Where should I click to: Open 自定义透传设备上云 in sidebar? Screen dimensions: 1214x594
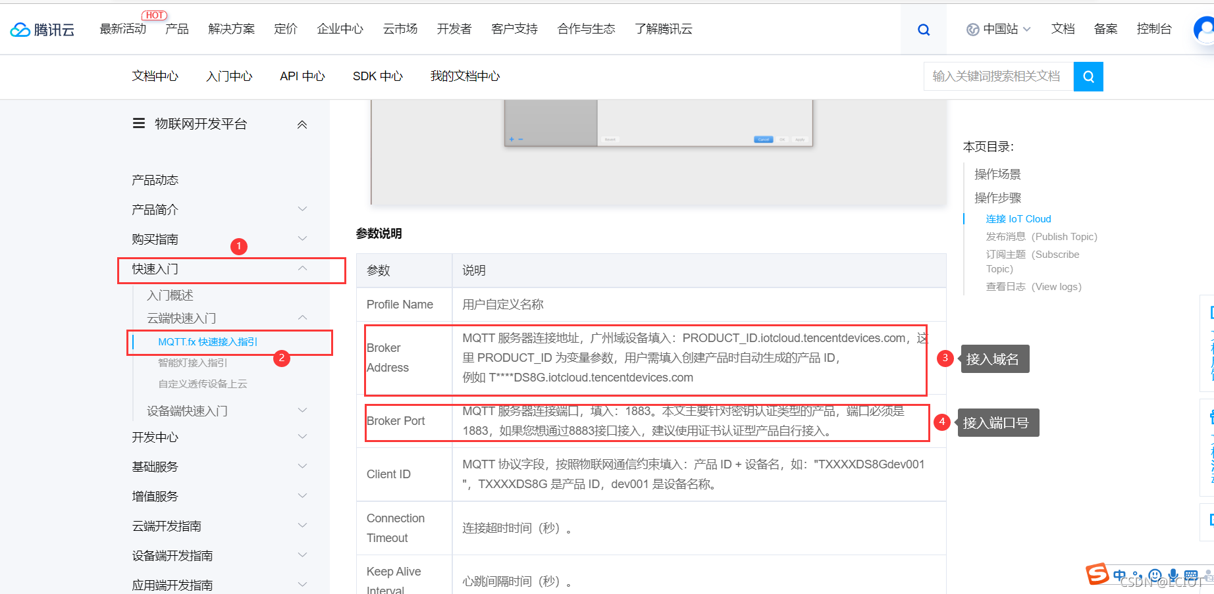pyautogui.click(x=203, y=384)
